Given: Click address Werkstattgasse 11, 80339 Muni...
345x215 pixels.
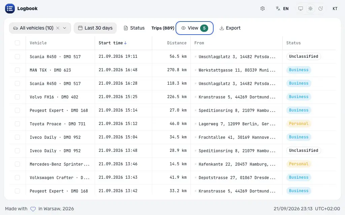Looking at the screenshot, I should pyautogui.click(x=237, y=70).
